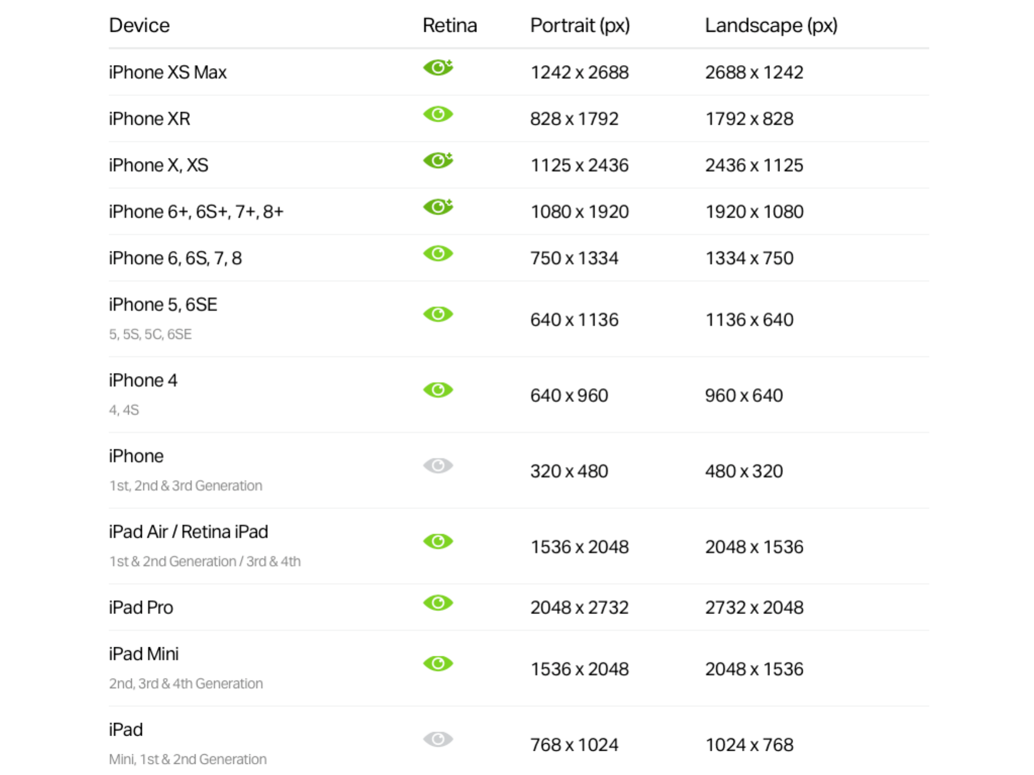The height and width of the screenshot is (775, 1034).
Task: Click the iPhone 5, 6SE retina eye icon
Action: [438, 314]
